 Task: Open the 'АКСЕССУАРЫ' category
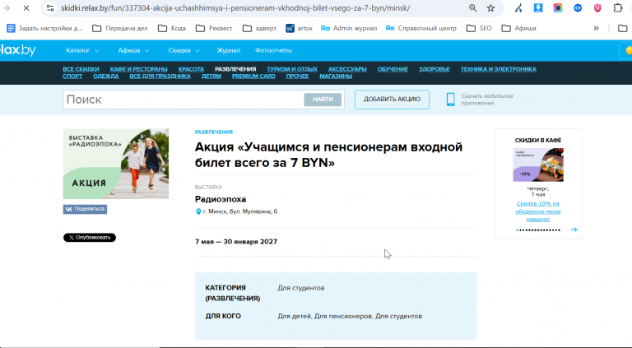pos(347,69)
